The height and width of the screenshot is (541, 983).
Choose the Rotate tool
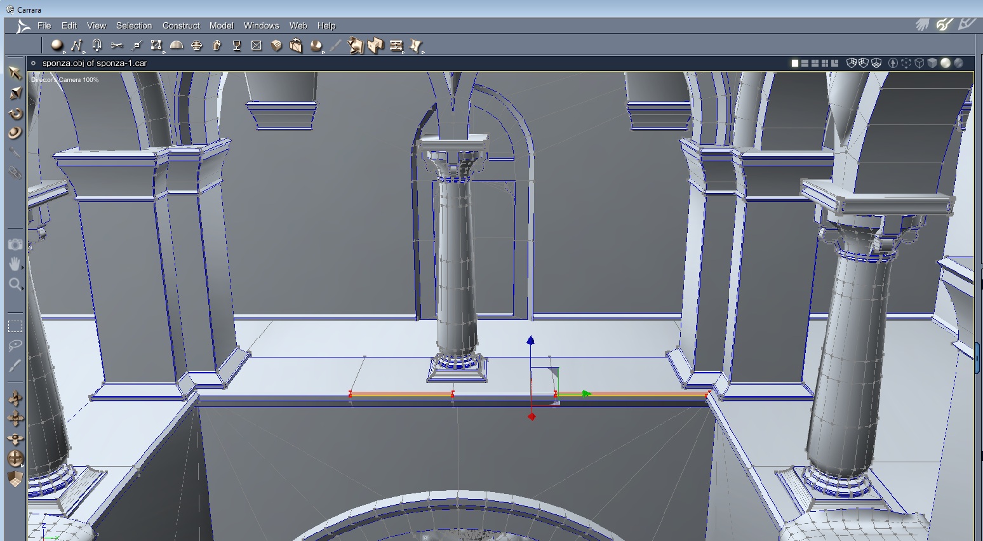click(x=15, y=113)
